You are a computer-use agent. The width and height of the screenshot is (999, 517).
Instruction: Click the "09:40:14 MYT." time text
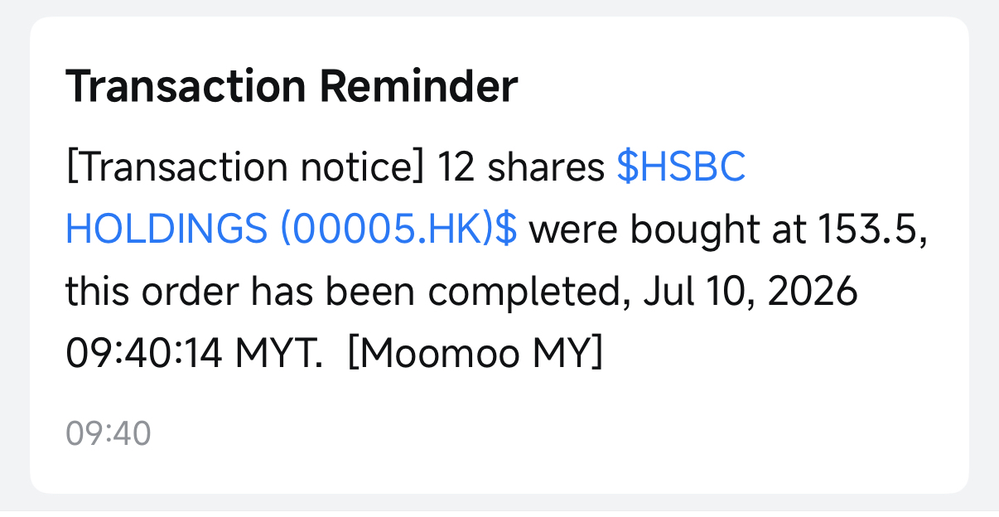195,355
